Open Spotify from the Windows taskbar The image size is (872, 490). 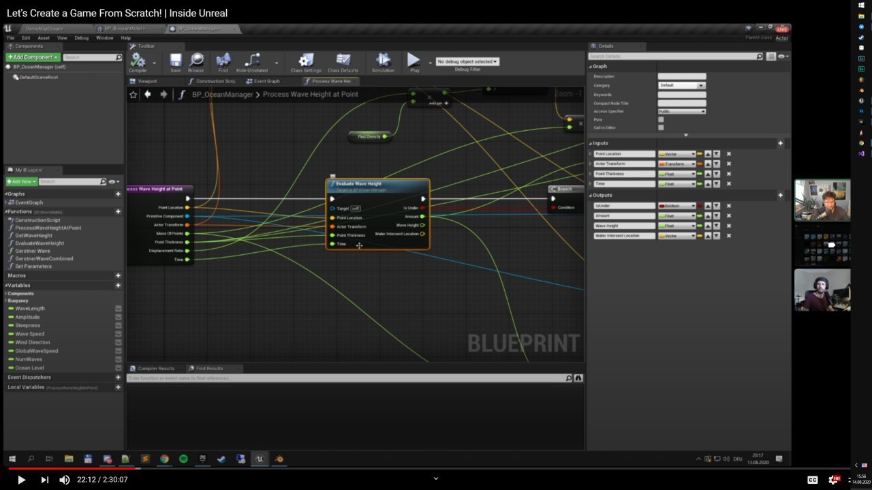(183, 459)
